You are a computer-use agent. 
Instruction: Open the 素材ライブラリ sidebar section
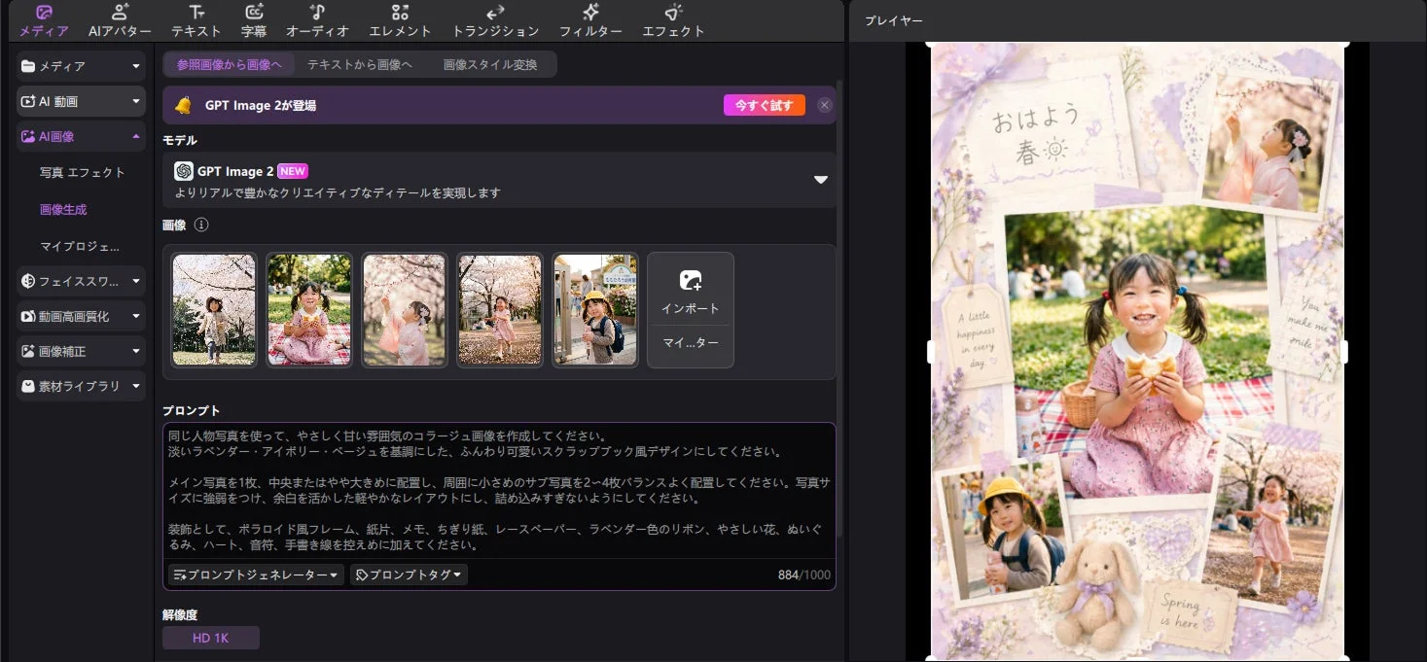point(80,386)
